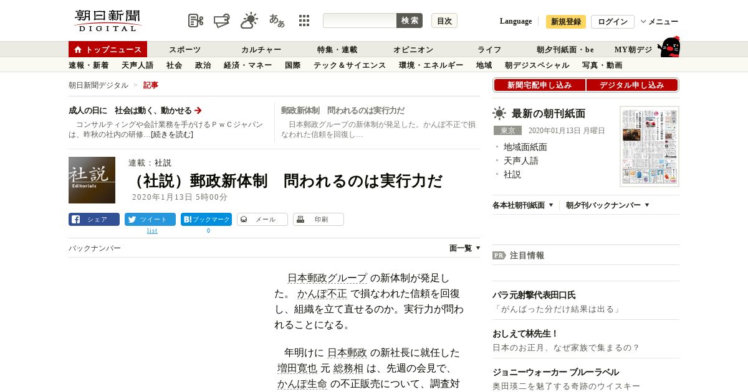Open the grid apps icon
Screen dimensions: 748x392
[304, 21]
